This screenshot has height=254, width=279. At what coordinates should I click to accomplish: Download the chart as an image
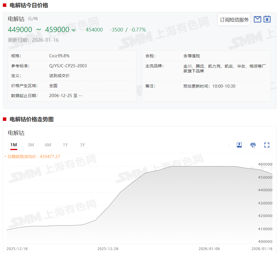239,145
